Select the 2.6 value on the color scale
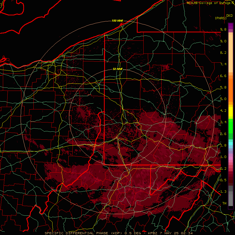 coord(223,134)
